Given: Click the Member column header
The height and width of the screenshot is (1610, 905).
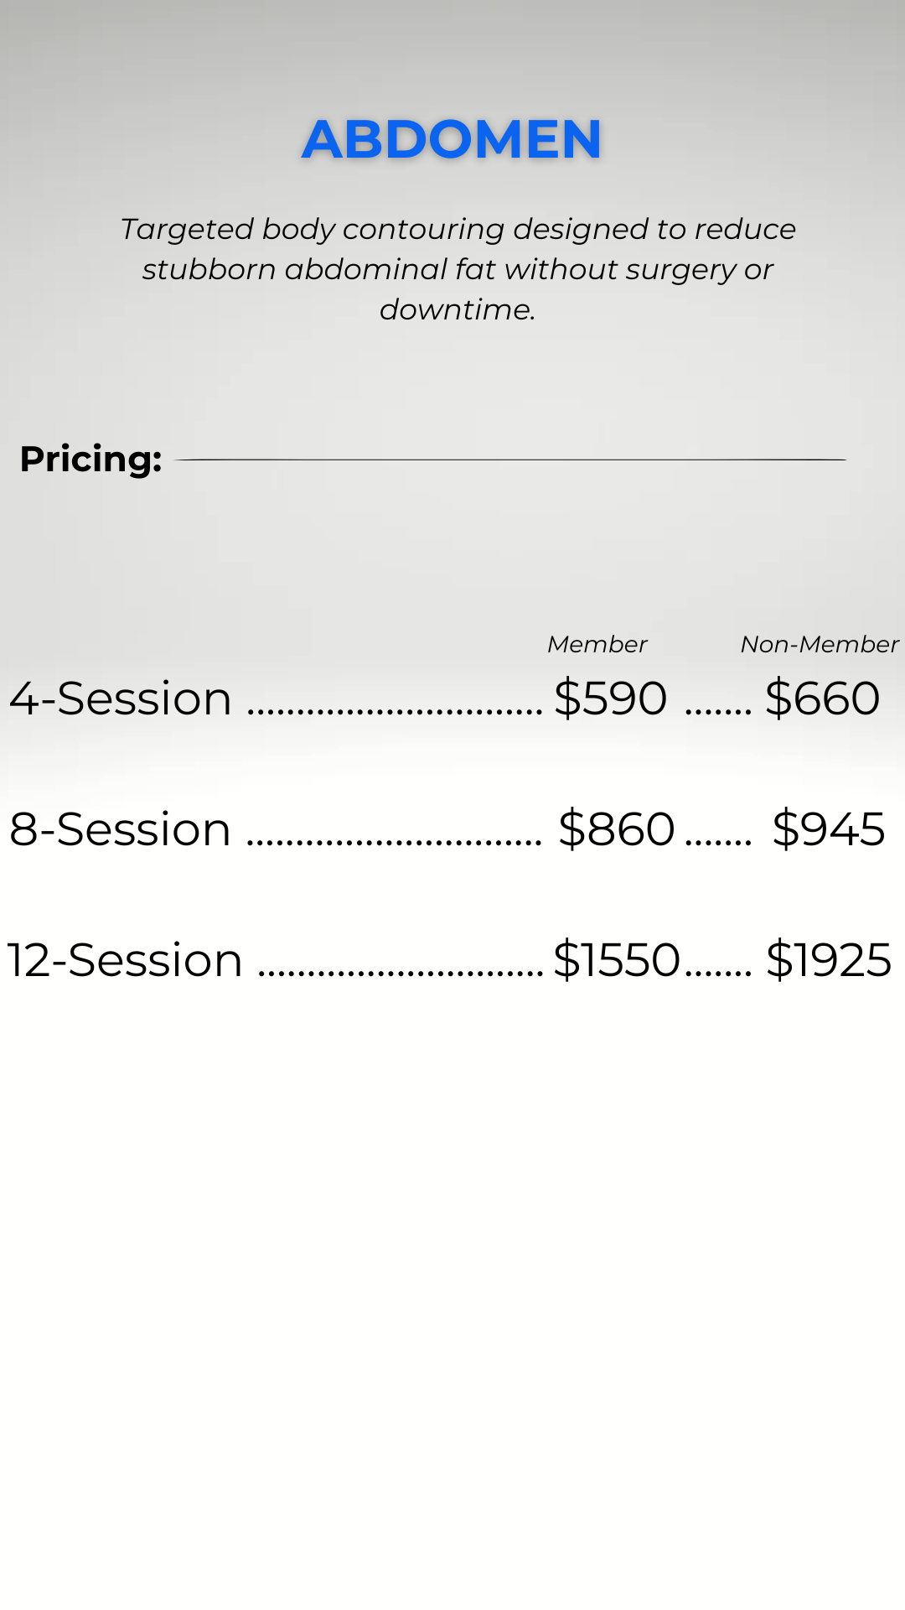Looking at the screenshot, I should 597,644.
